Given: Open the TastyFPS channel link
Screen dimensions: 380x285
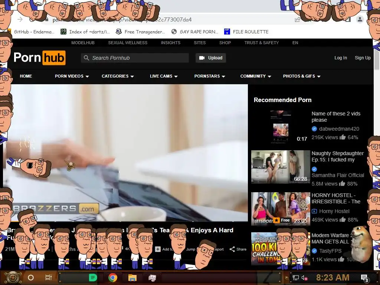Looking at the screenshot, I should pyautogui.click(x=330, y=251).
